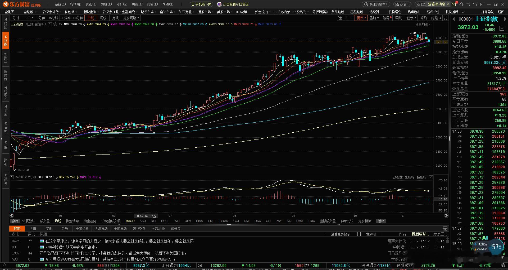Open the skin theme shirt icon

pos(475,4)
